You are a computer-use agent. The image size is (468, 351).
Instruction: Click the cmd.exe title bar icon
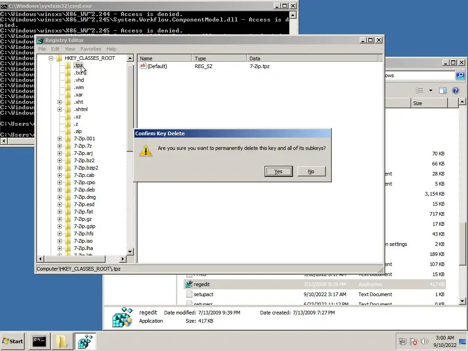click(x=4, y=6)
